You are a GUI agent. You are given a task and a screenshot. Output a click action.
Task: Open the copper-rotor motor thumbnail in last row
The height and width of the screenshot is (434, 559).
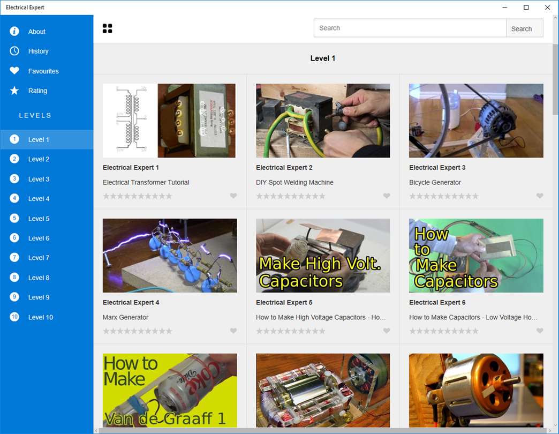click(x=477, y=390)
